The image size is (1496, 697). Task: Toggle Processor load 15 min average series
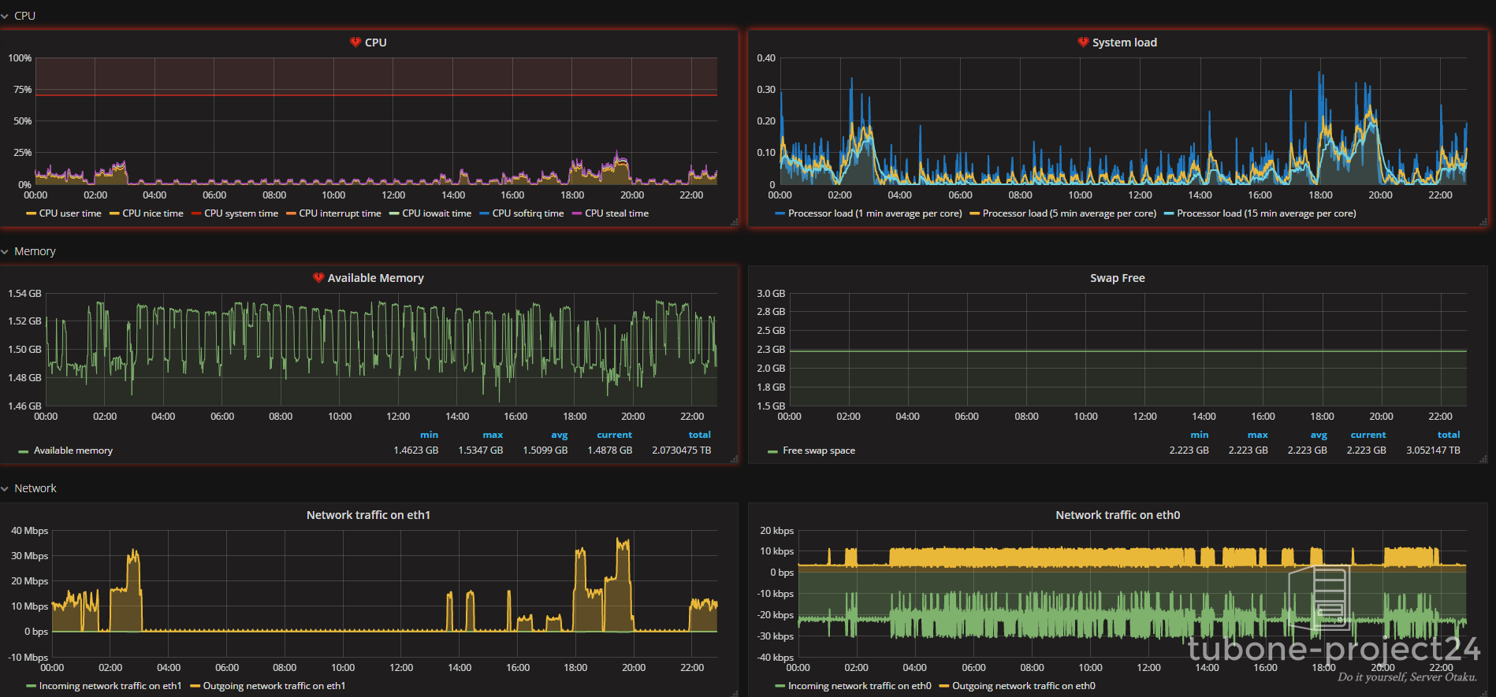[1266, 213]
